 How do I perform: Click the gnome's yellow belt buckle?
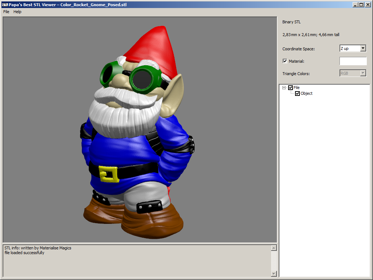point(109,174)
